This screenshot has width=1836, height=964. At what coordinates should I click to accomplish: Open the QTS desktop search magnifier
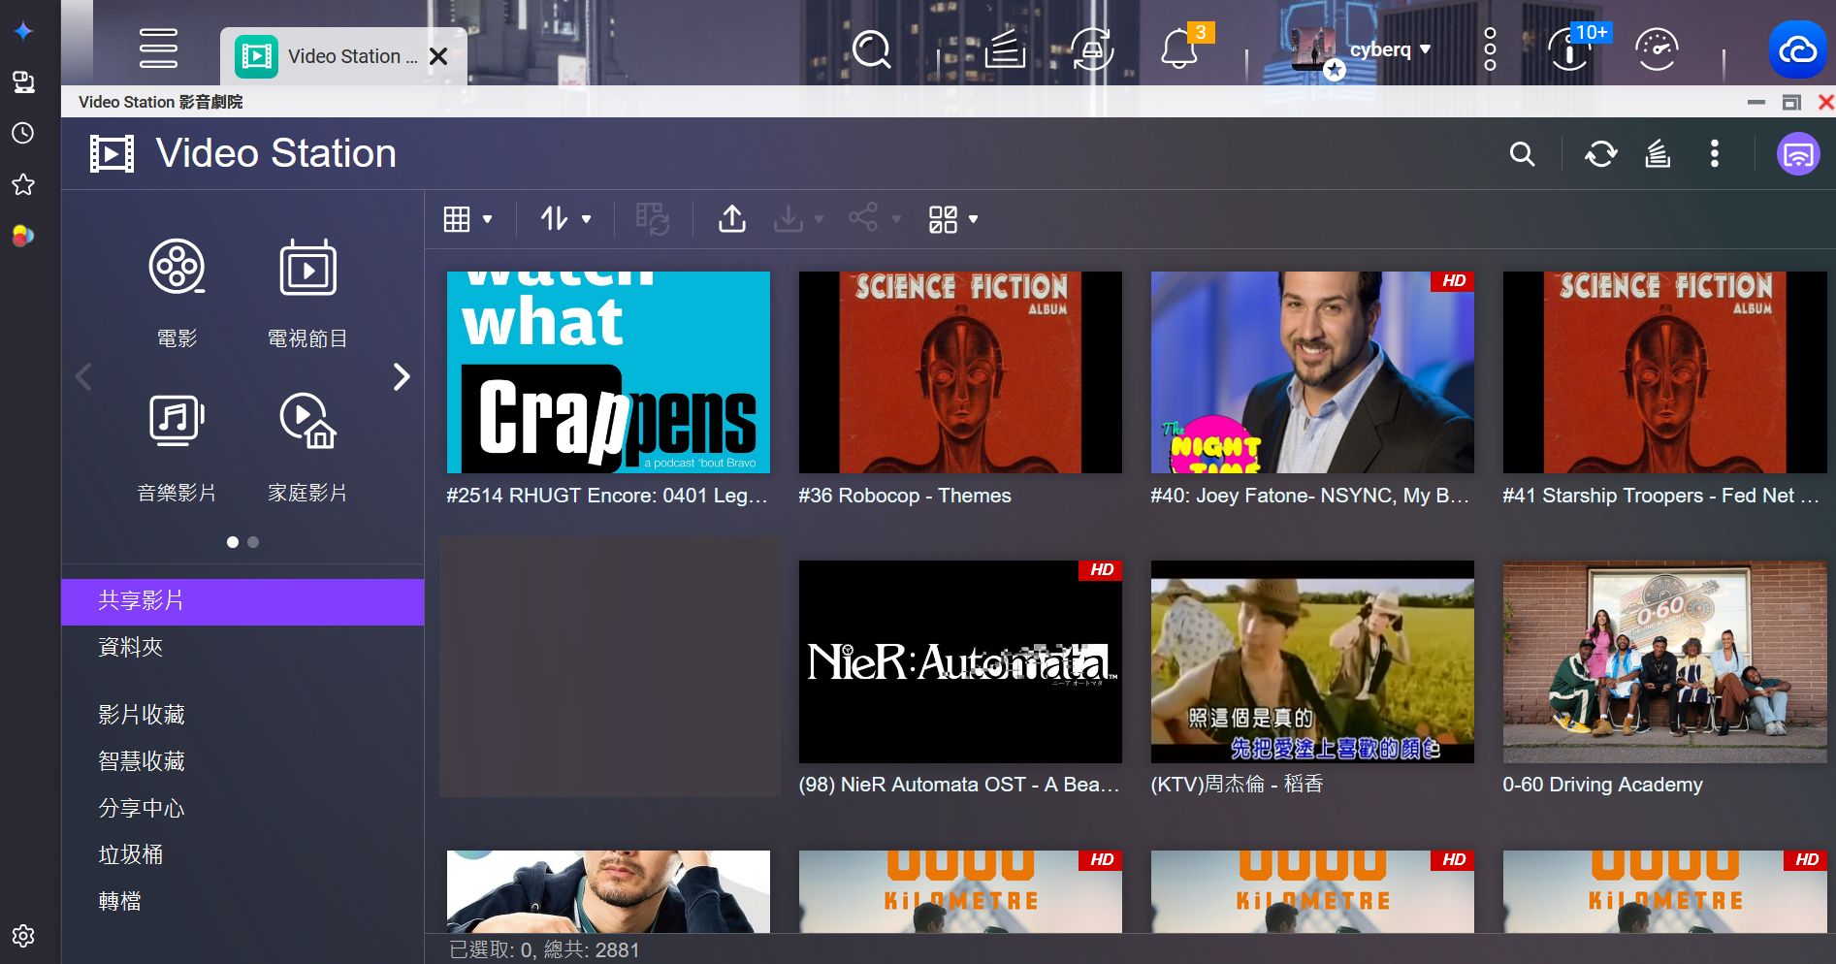coord(871,48)
